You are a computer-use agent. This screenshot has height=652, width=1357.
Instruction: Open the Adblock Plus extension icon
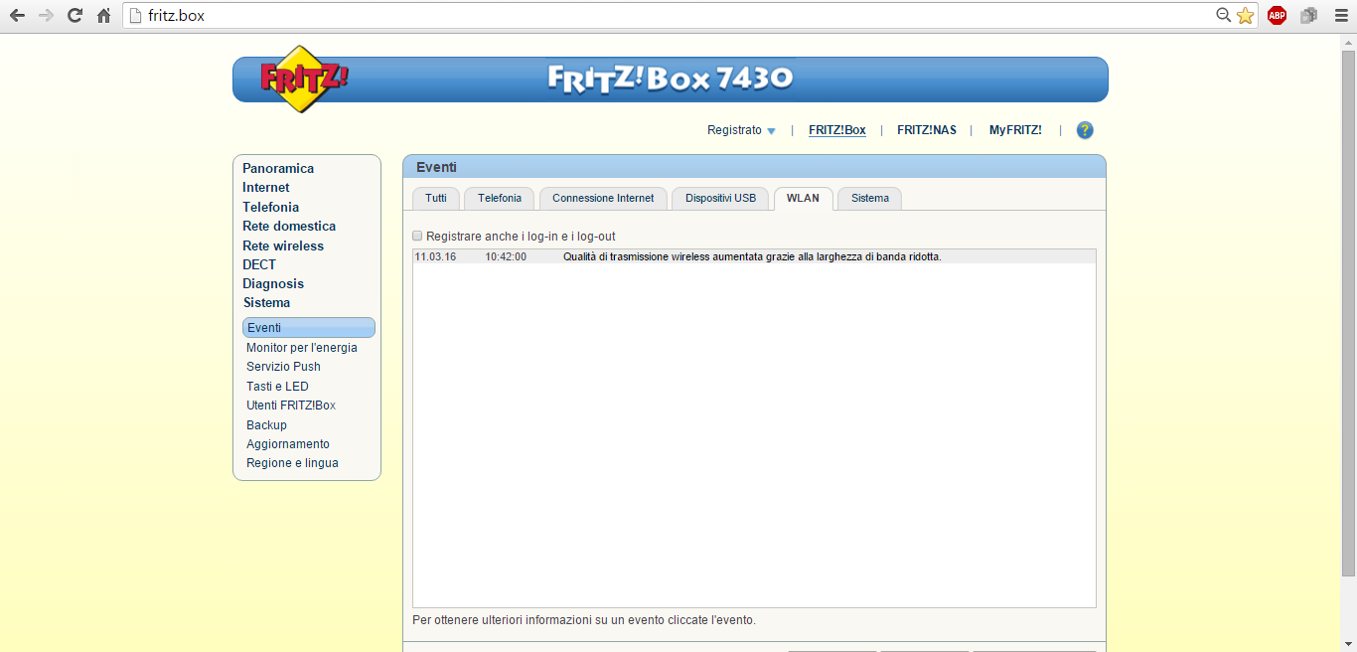[1277, 15]
